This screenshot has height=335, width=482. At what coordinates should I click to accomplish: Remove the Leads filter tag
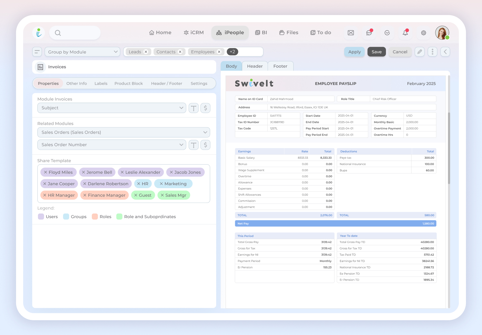coord(146,52)
